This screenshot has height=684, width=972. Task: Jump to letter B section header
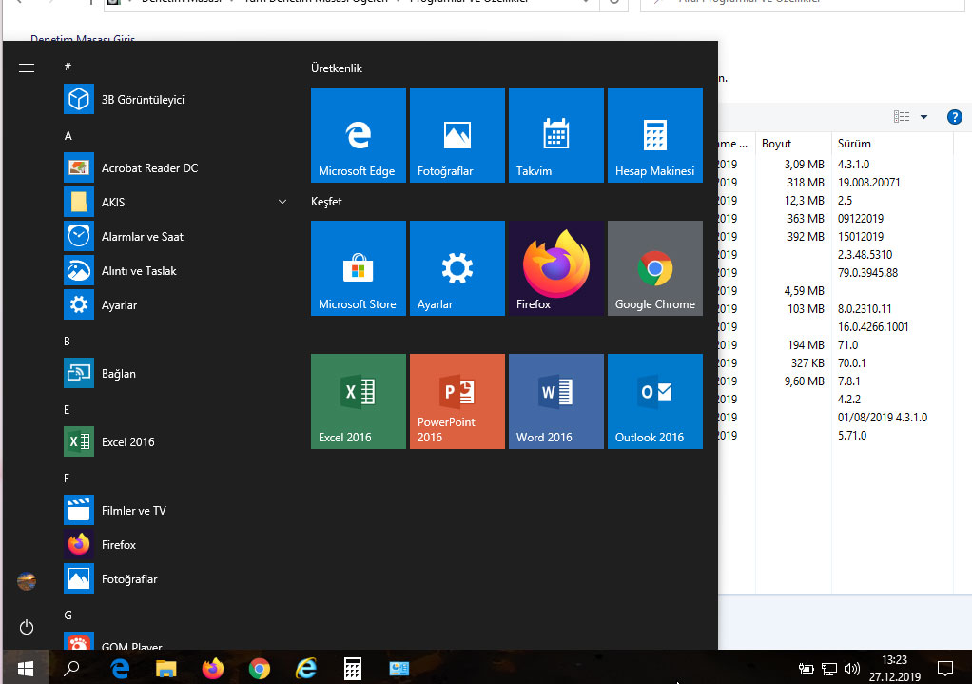[x=67, y=342]
